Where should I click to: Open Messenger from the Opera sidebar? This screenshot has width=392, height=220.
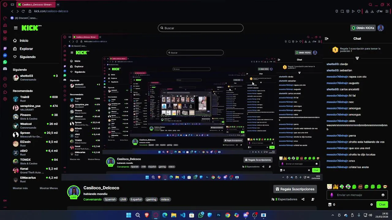[5, 55]
